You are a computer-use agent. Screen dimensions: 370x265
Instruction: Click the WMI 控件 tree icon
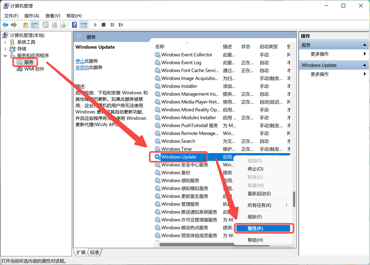[20, 69]
